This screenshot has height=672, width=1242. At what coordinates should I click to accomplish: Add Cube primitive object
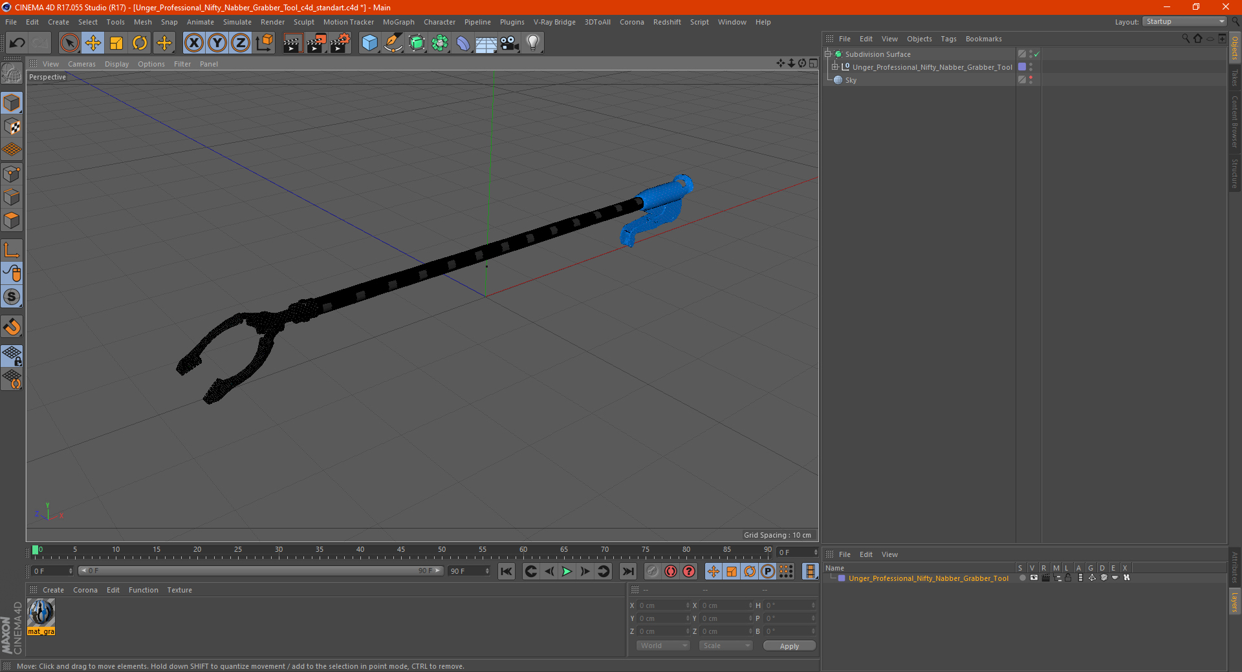pos(369,43)
